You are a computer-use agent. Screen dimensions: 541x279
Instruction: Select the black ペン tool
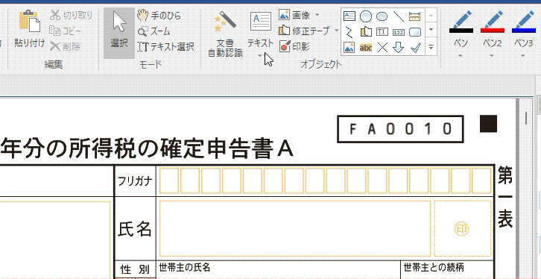pos(461,28)
